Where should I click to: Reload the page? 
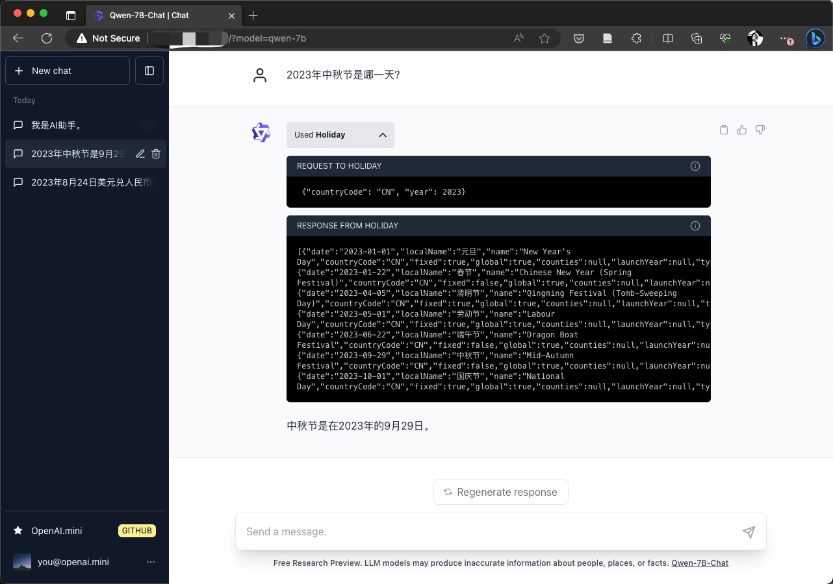pyautogui.click(x=47, y=38)
